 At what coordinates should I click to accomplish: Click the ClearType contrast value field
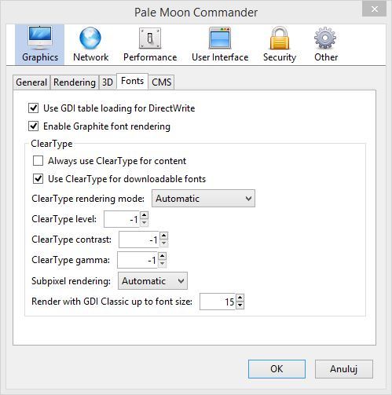139,240
